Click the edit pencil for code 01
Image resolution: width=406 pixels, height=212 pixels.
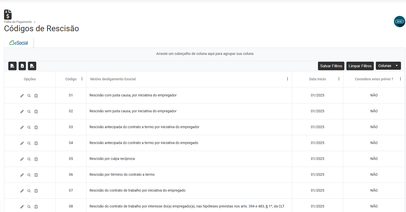point(22,96)
